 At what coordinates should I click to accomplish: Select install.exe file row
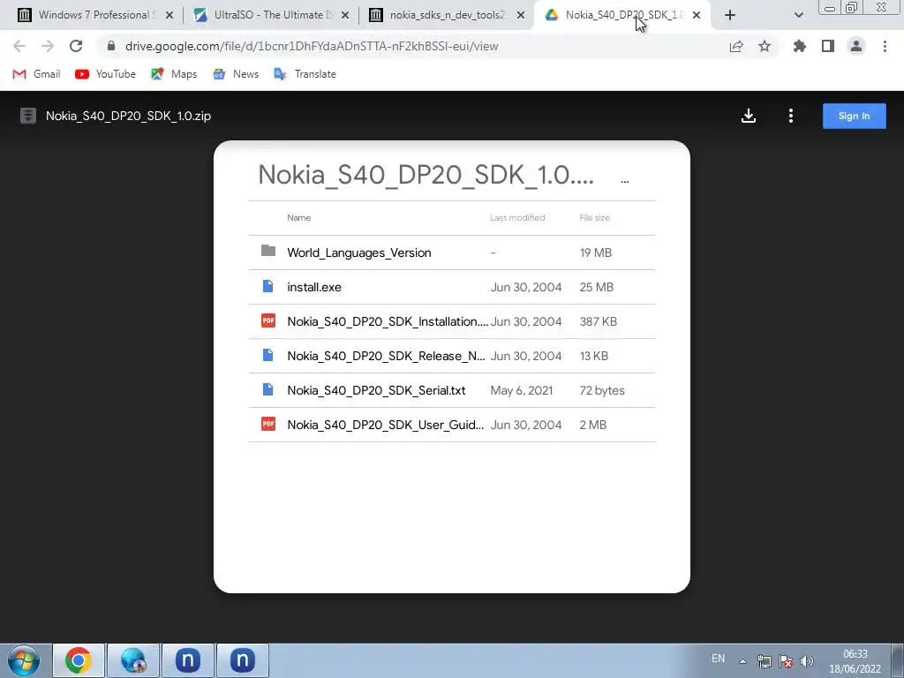[451, 287]
